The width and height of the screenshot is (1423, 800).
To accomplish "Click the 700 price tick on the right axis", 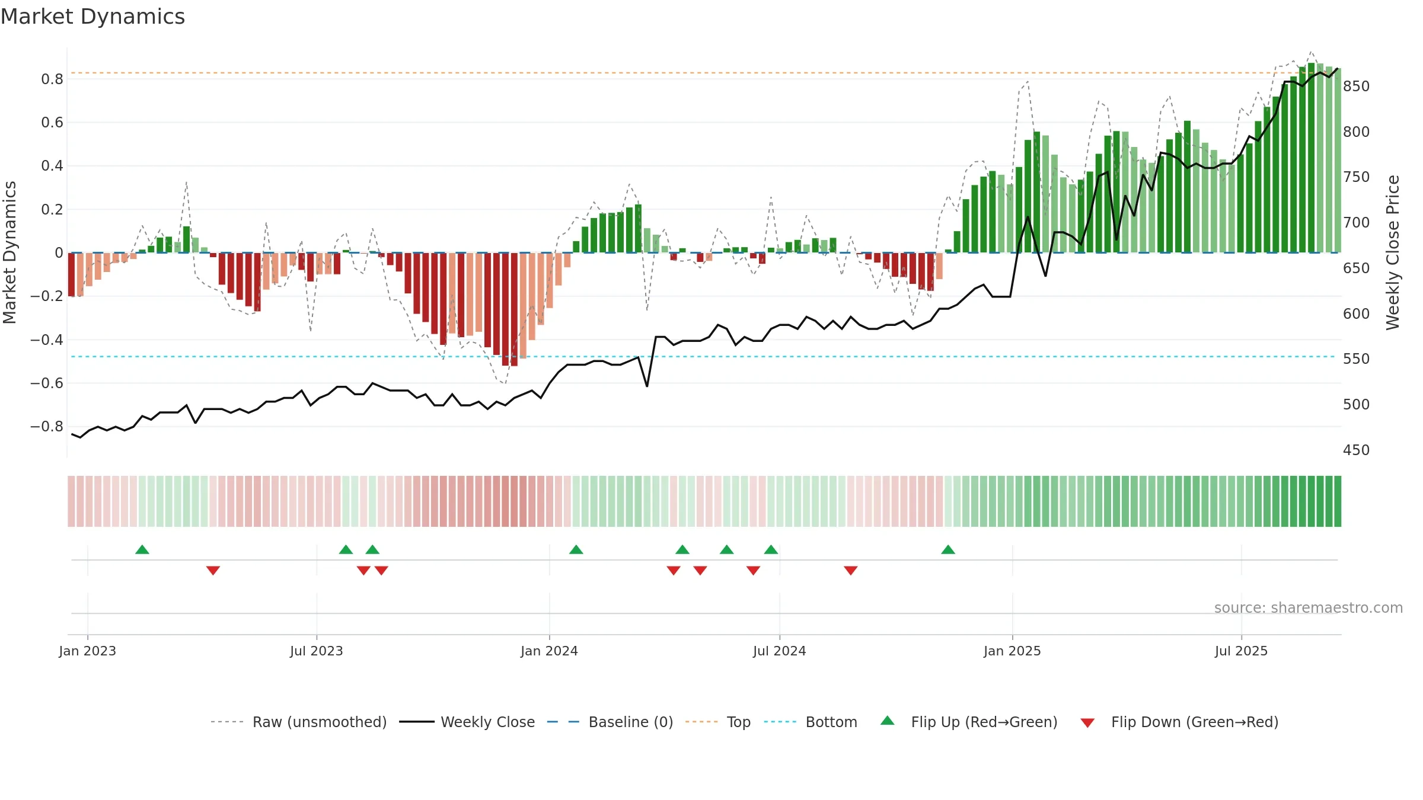I will tap(1357, 223).
